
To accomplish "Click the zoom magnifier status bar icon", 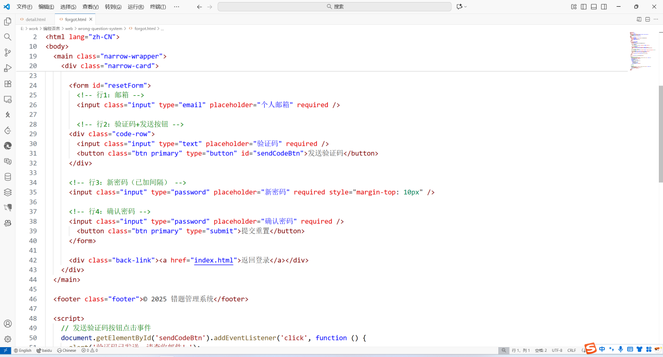I will click(503, 350).
